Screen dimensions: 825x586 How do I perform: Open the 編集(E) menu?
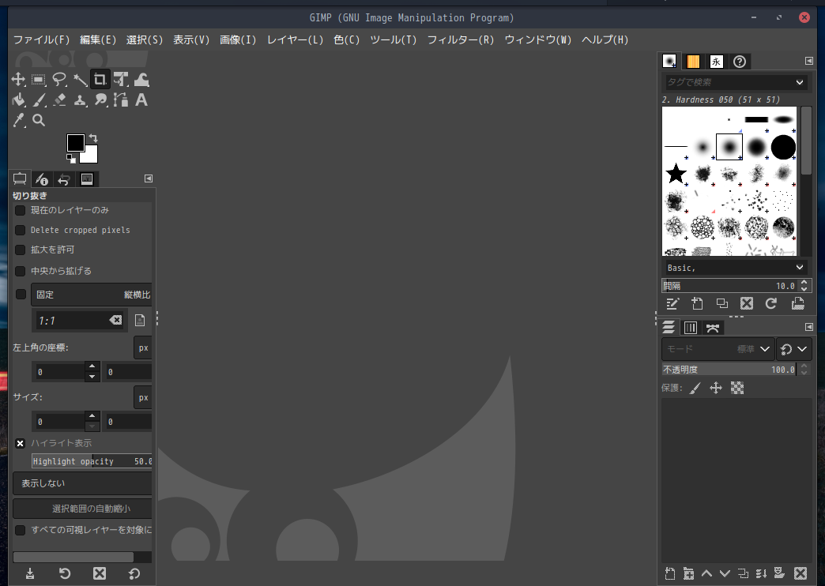click(98, 40)
